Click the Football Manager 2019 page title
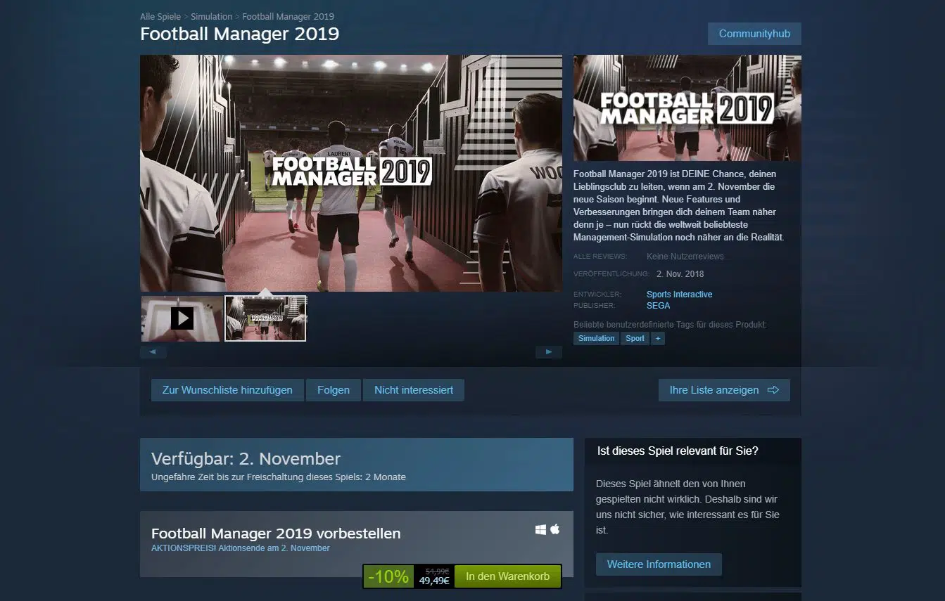The height and width of the screenshot is (601, 945). tap(239, 34)
